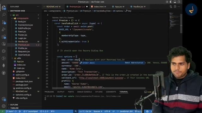
Task: Open the Explorer view in activity bar
Action: [x=3, y=8]
